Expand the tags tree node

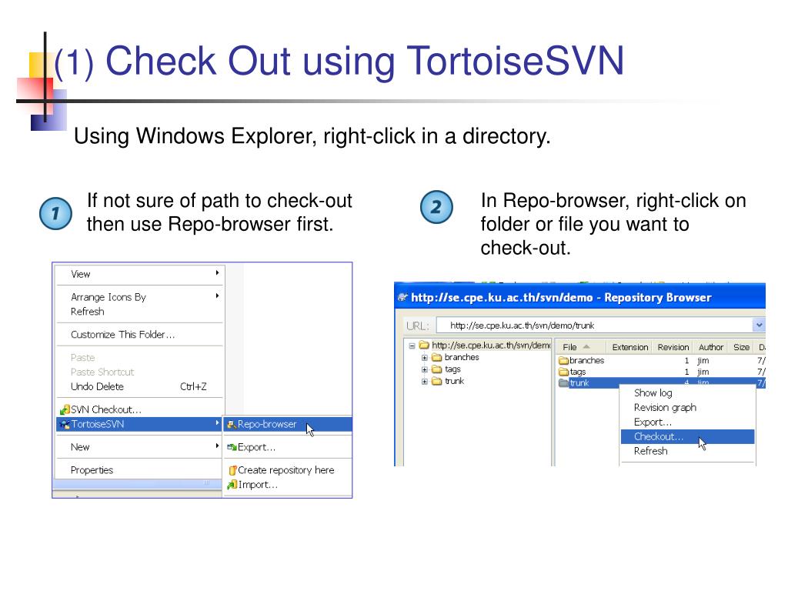point(425,369)
